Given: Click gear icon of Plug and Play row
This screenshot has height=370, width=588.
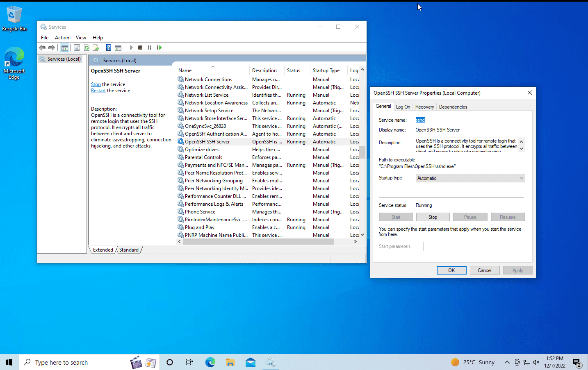Looking at the screenshot, I should click(x=180, y=227).
